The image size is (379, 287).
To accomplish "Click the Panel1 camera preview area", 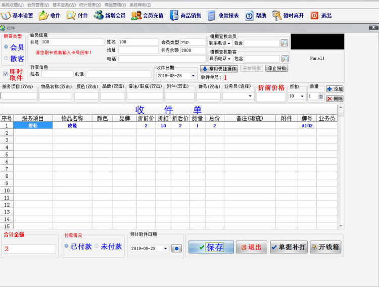I will [x=317, y=58].
